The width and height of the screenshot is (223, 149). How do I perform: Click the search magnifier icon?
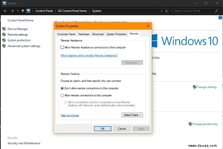coord(216,11)
